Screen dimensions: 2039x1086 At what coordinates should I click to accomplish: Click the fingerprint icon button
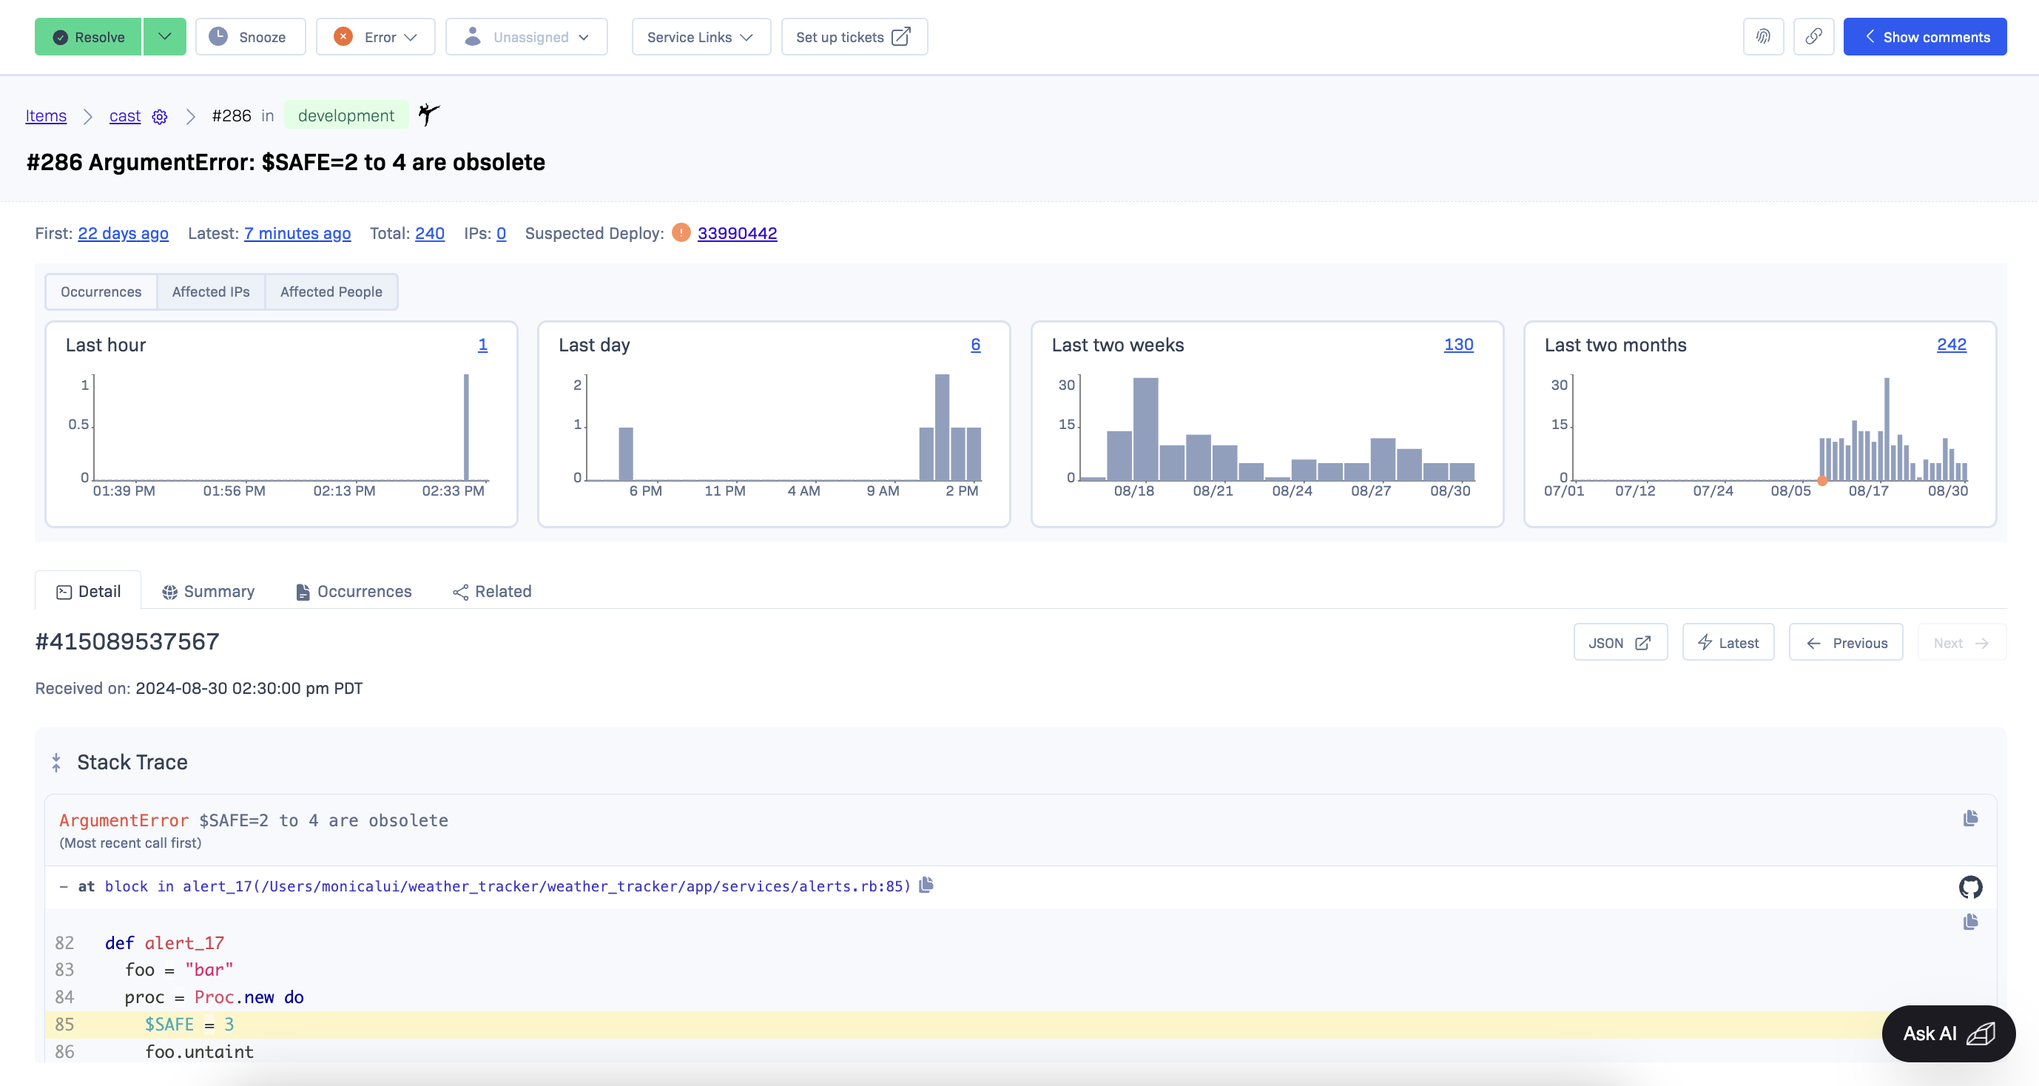coord(1763,36)
